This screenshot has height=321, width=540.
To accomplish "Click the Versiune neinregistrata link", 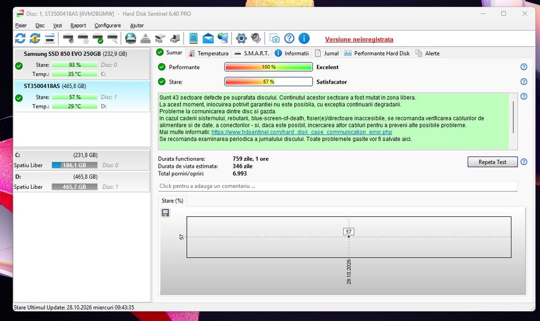I will pyautogui.click(x=359, y=39).
